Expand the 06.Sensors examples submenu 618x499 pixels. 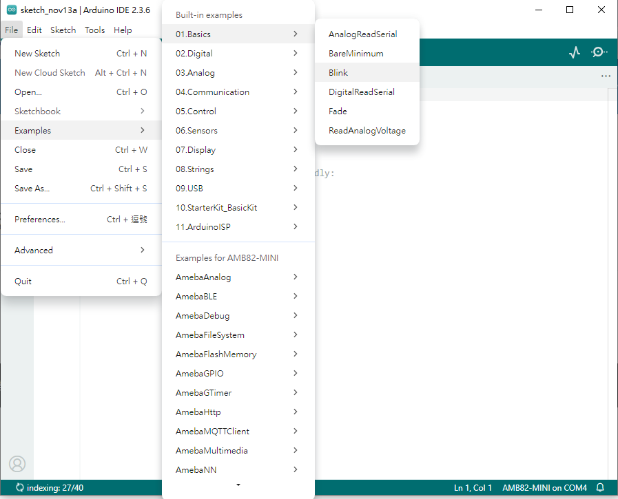coord(238,131)
